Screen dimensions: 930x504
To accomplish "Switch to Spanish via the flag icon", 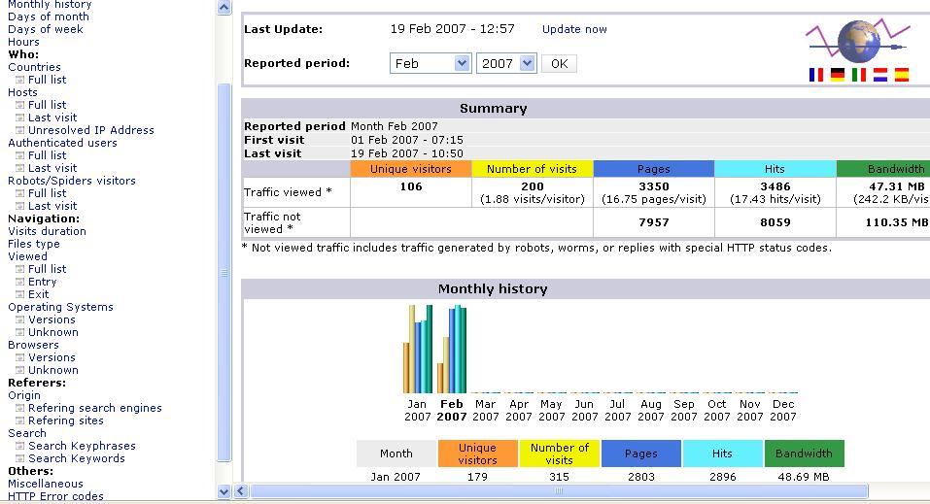I will coord(902,75).
